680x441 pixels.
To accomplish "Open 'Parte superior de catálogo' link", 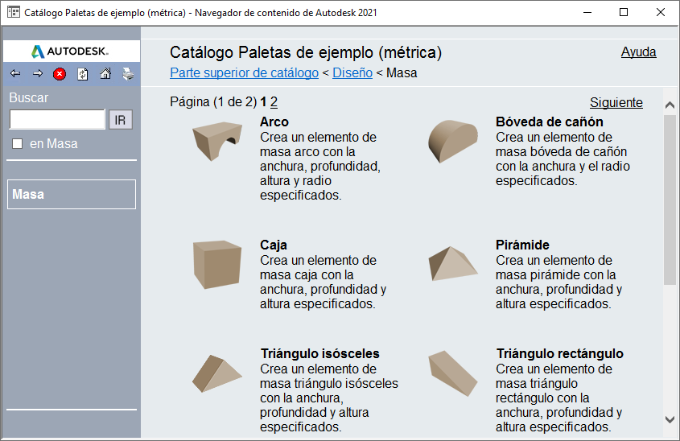I will tap(244, 72).
